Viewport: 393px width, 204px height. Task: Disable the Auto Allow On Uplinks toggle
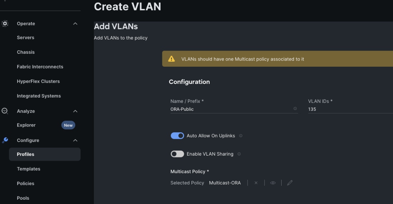coord(177,136)
